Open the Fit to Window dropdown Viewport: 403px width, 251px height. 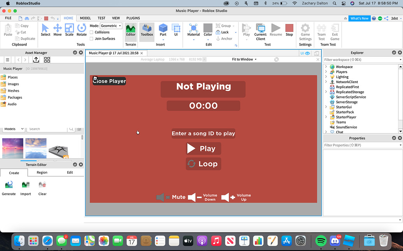pyautogui.click(x=244, y=59)
